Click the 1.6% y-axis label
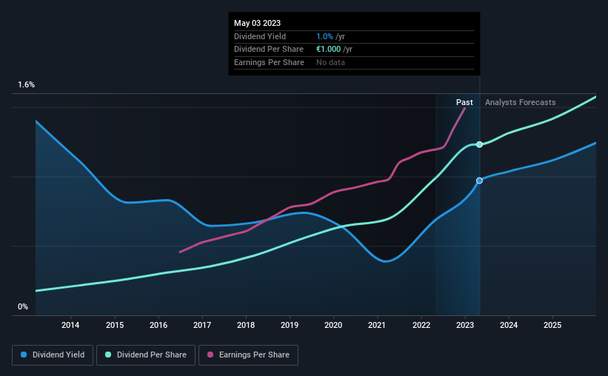608x376 pixels. point(27,85)
